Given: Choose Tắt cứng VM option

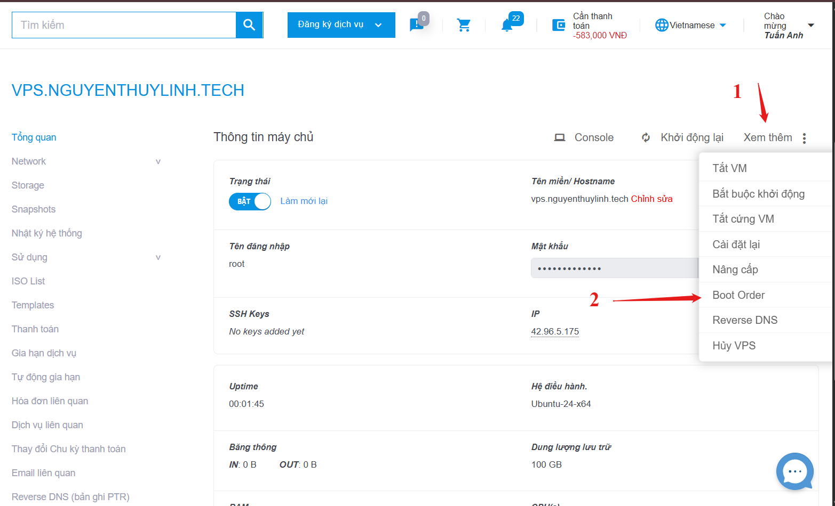Looking at the screenshot, I should pos(766,219).
